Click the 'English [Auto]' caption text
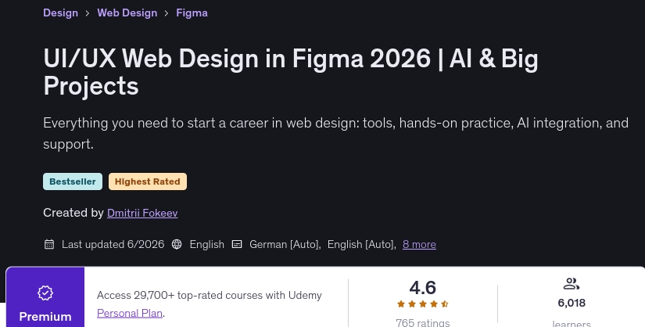Viewport: 645px width, 327px height. point(361,244)
